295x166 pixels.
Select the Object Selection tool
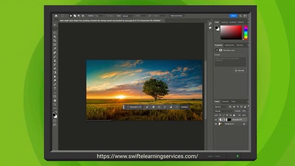tap(55, 36)
